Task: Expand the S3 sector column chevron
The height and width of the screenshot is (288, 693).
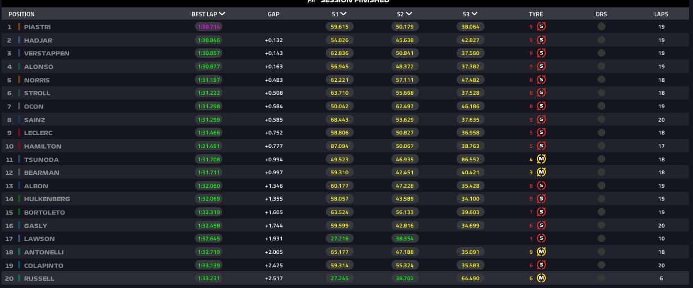Action: (474, 14)
